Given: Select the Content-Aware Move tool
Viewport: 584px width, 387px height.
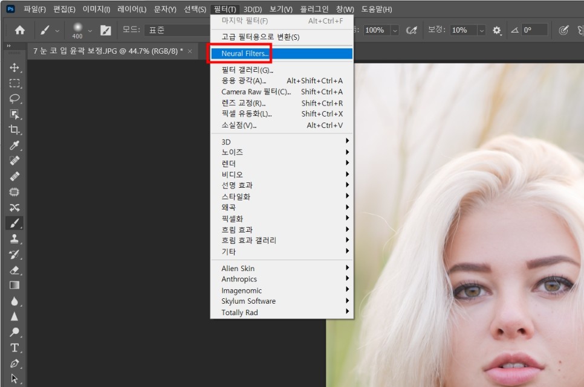Looking at the screenshot, I should pos(15,208).
